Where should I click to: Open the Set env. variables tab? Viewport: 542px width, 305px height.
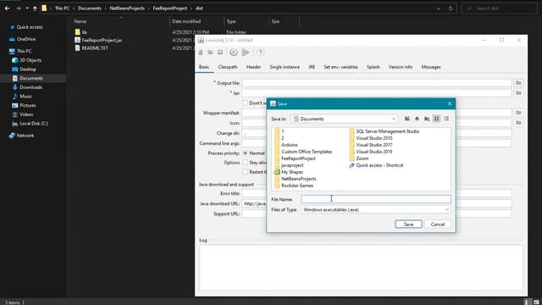340,67
